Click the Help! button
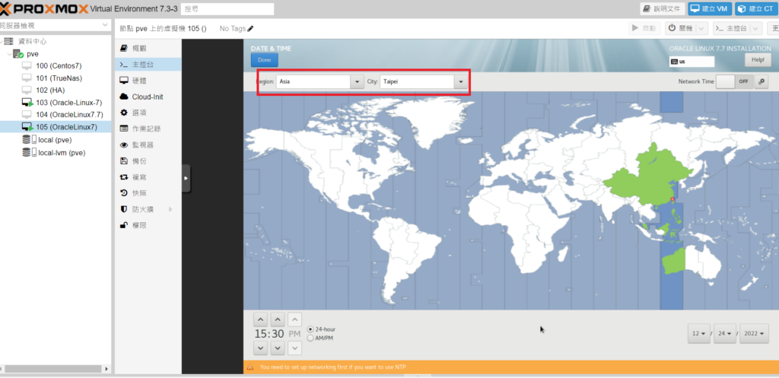 coord(758,59)
